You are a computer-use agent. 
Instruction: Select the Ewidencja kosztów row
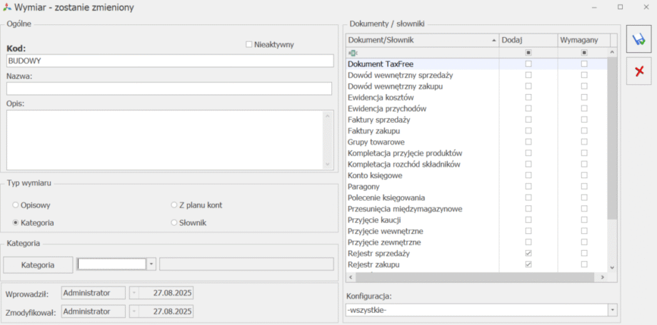point(380,97)
